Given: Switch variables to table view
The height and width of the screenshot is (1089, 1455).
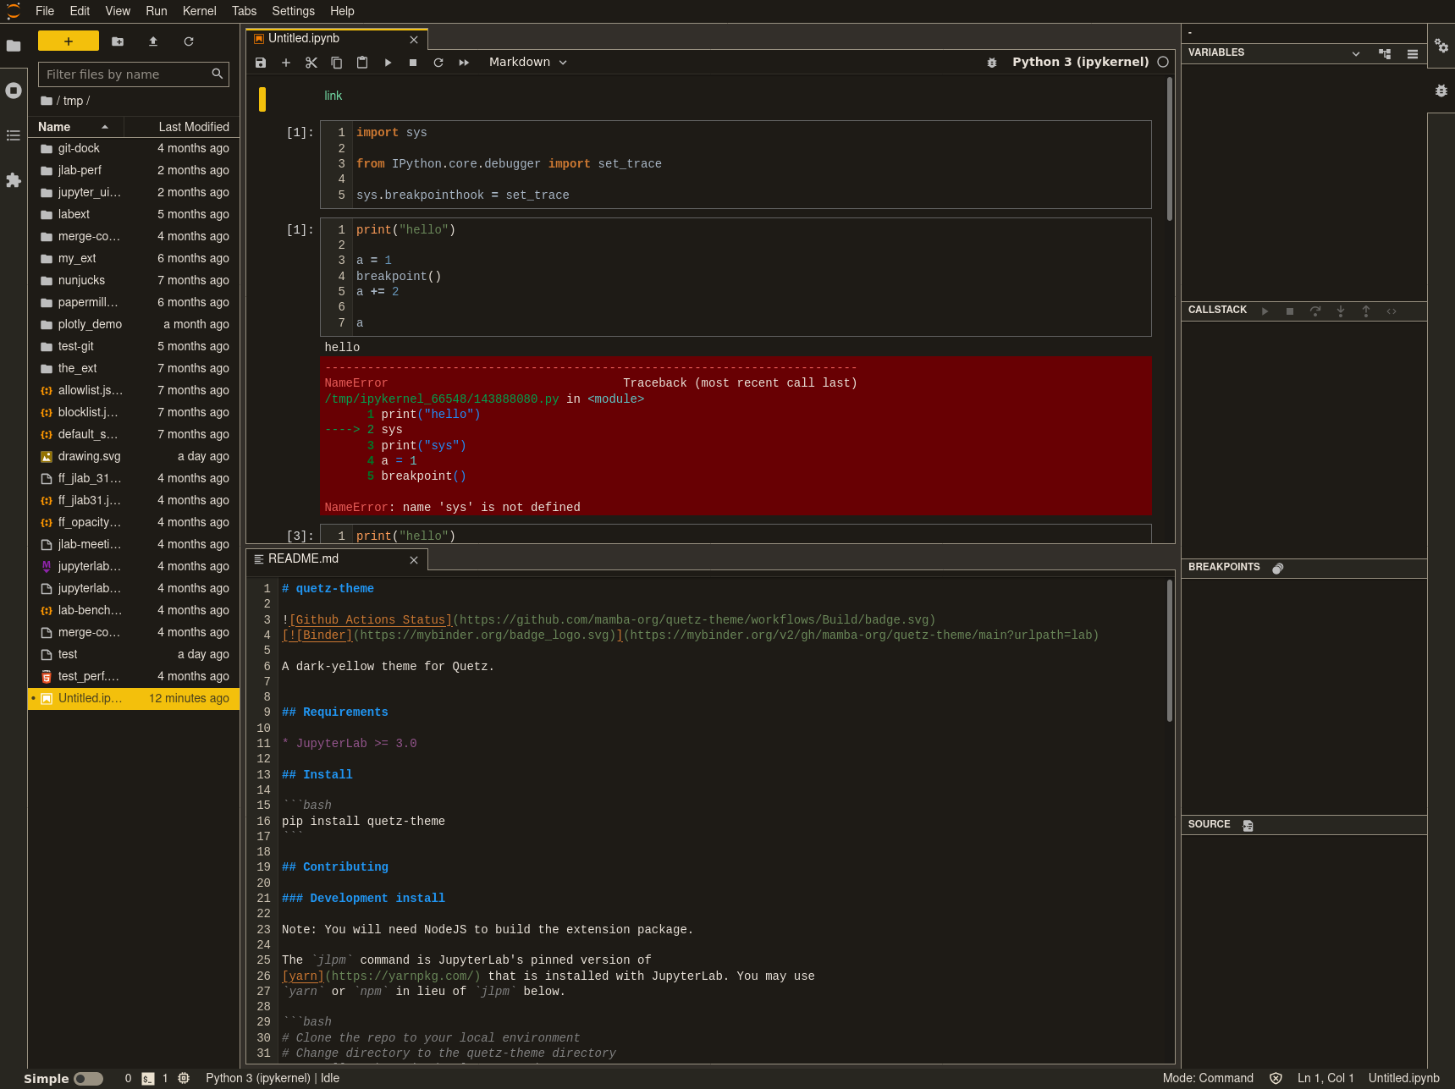Looking at the screenshot, I should 1413,53.
